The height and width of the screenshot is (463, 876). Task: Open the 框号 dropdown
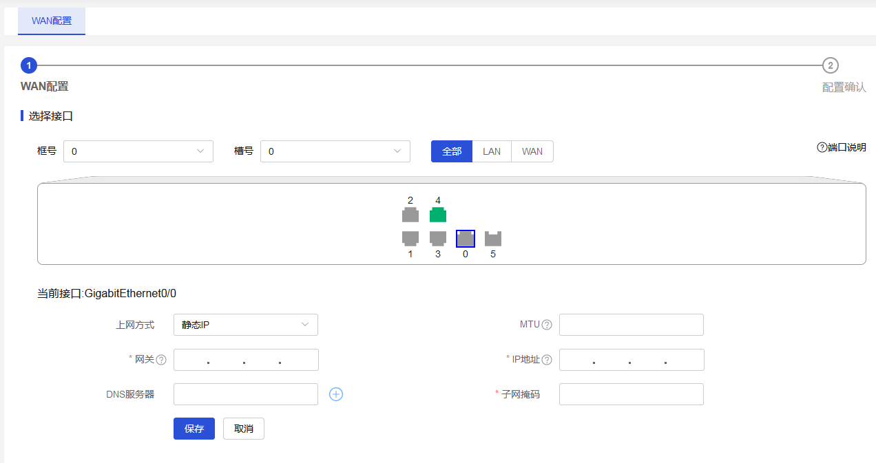pos(138,151)
